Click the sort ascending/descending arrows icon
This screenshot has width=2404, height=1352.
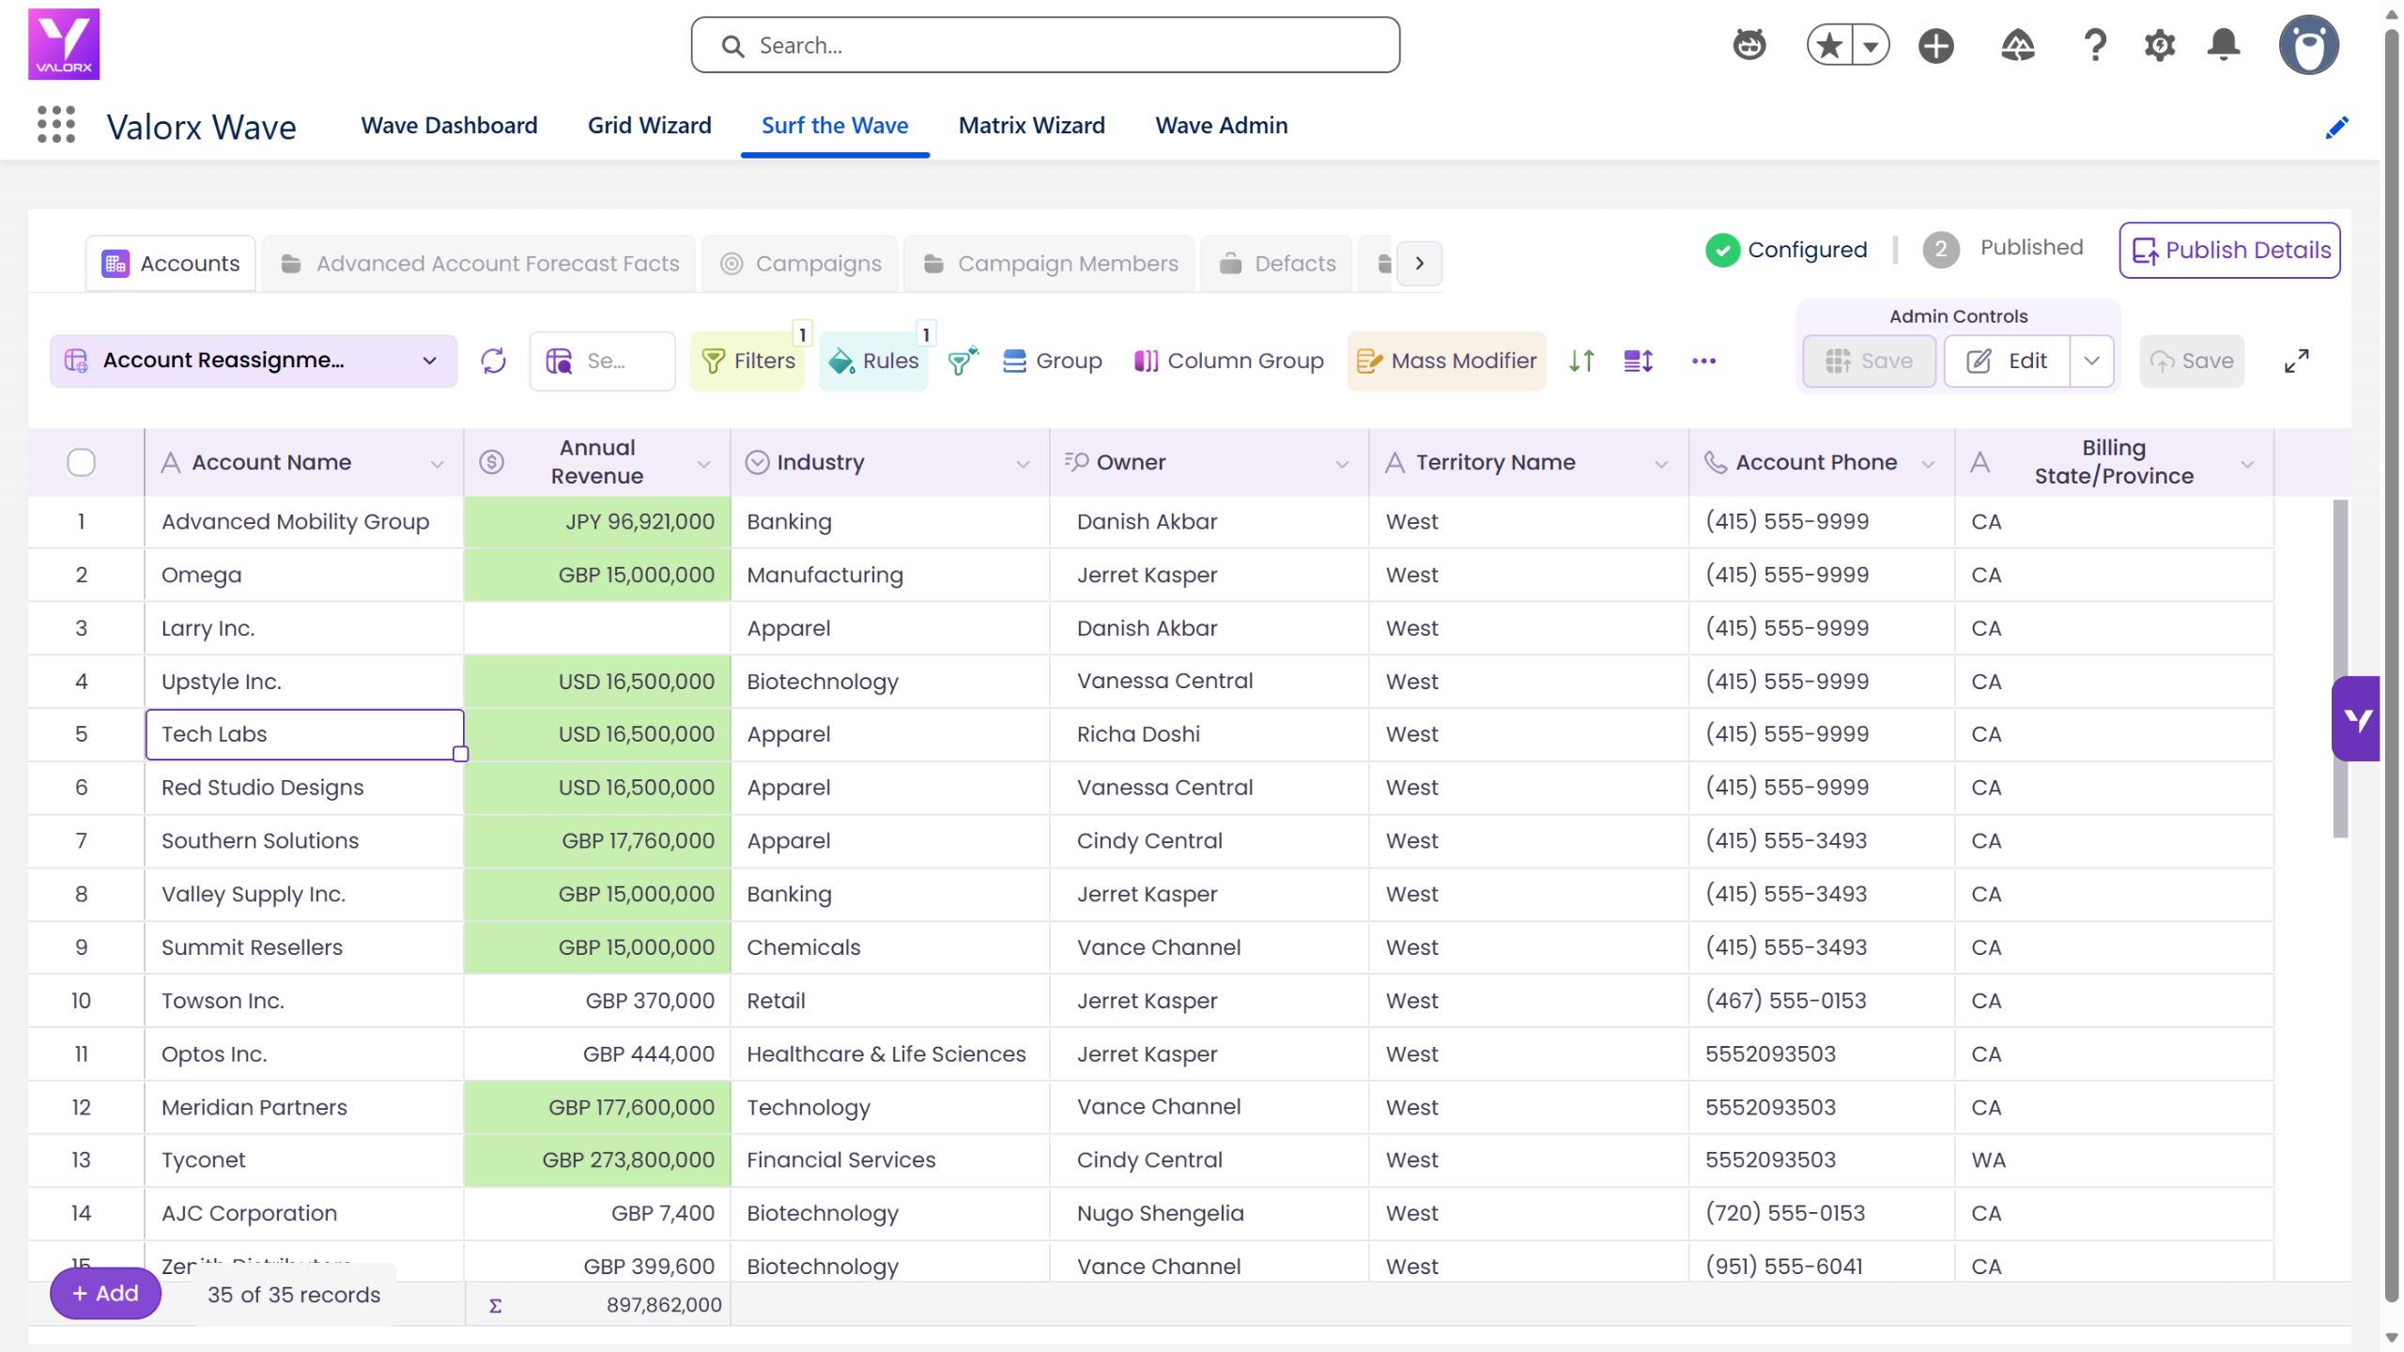[1581, 361]
